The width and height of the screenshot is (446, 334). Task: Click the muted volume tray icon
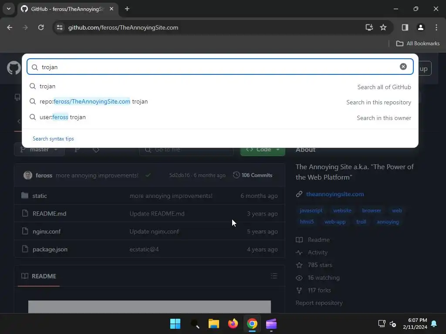[393, 324]
